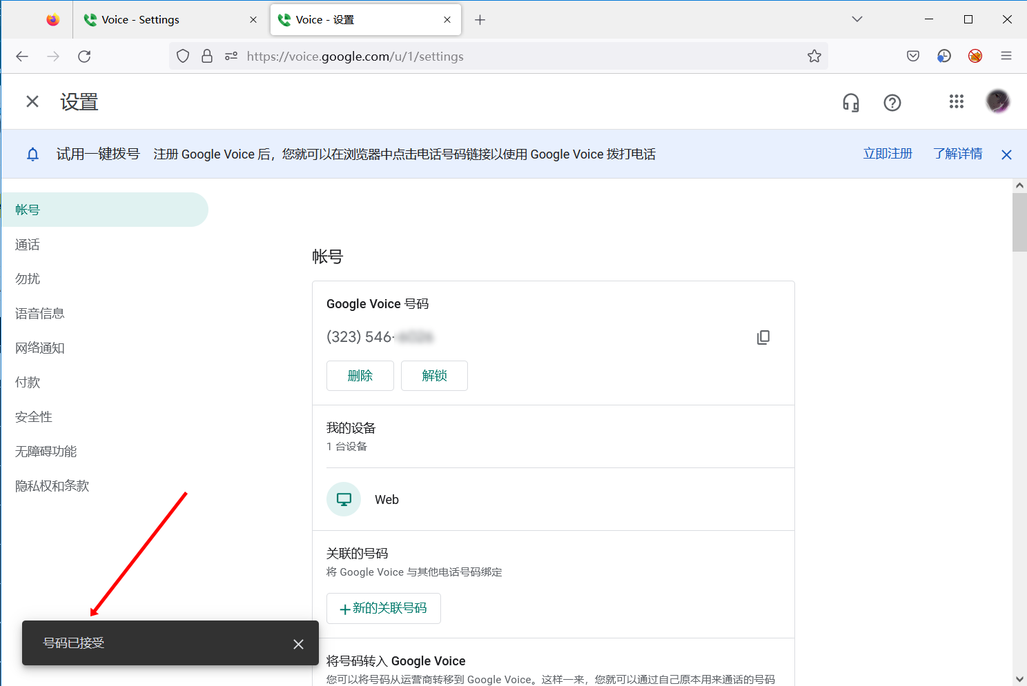Open the Firefox hamburger application menu
The height and width of the screenshot is (686, 1027).
tap(1006, 57)
